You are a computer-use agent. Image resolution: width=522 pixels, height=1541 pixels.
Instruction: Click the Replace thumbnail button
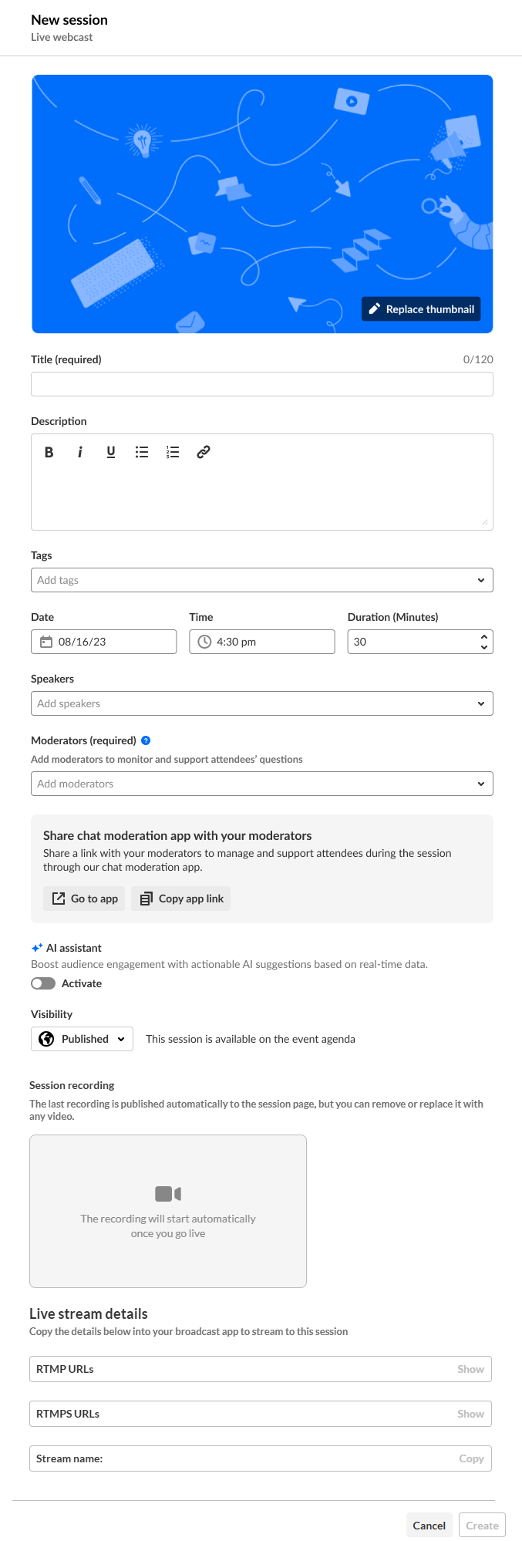click(x=421, y=309)
